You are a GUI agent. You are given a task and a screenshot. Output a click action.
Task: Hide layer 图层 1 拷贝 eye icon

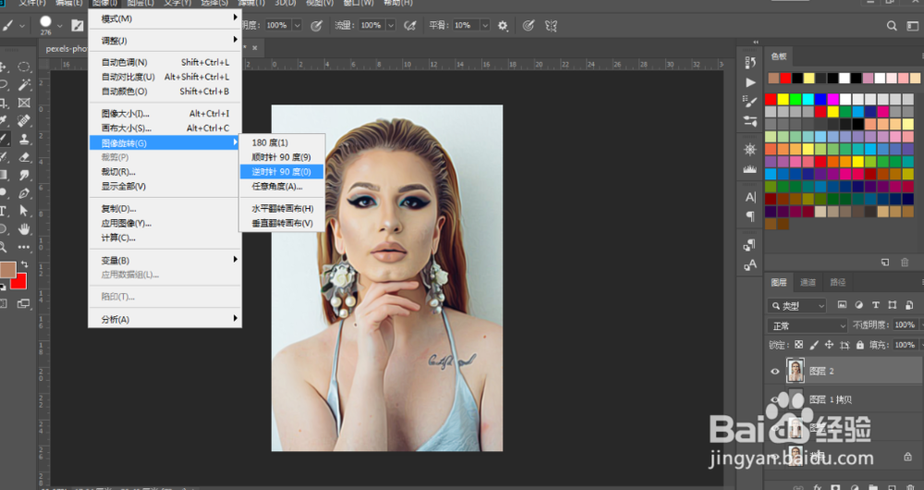775,399
